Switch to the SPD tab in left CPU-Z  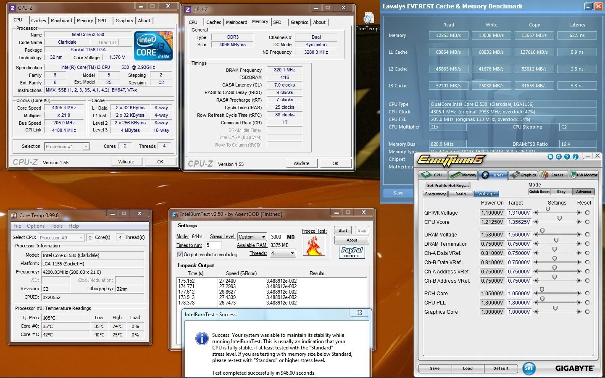click(102, 21)
